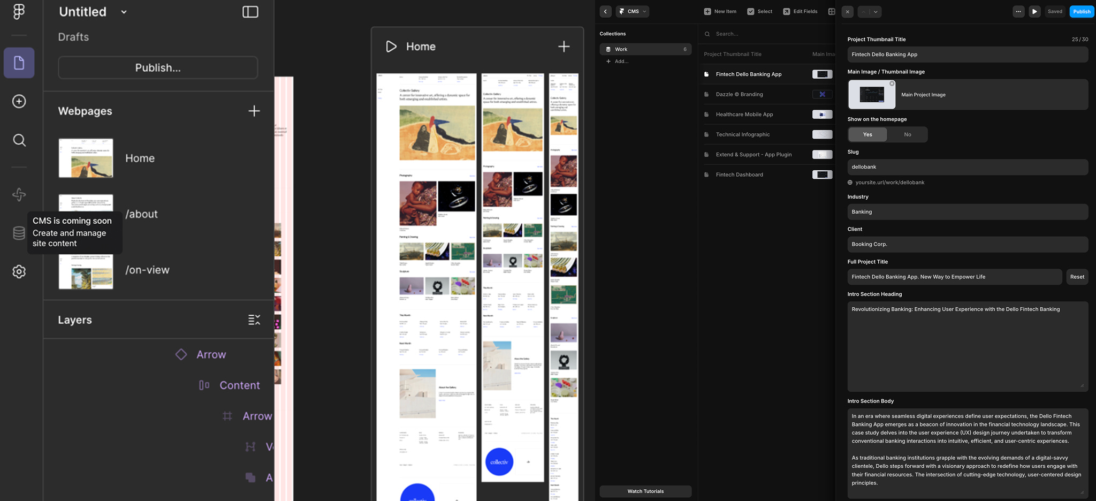This screenshot has width=1096, height=501.
Task: Go back with left chevron in CMS toolbar
Action: [605, 11]
